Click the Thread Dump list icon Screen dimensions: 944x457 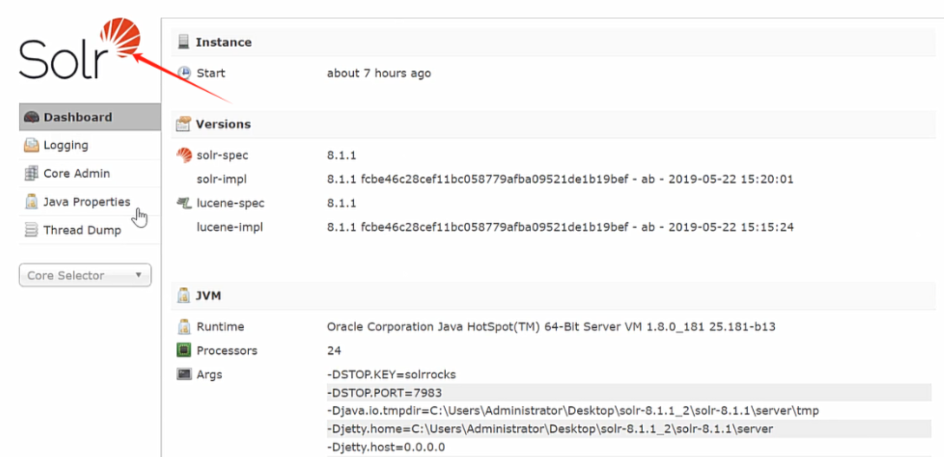tap(31, 230)
